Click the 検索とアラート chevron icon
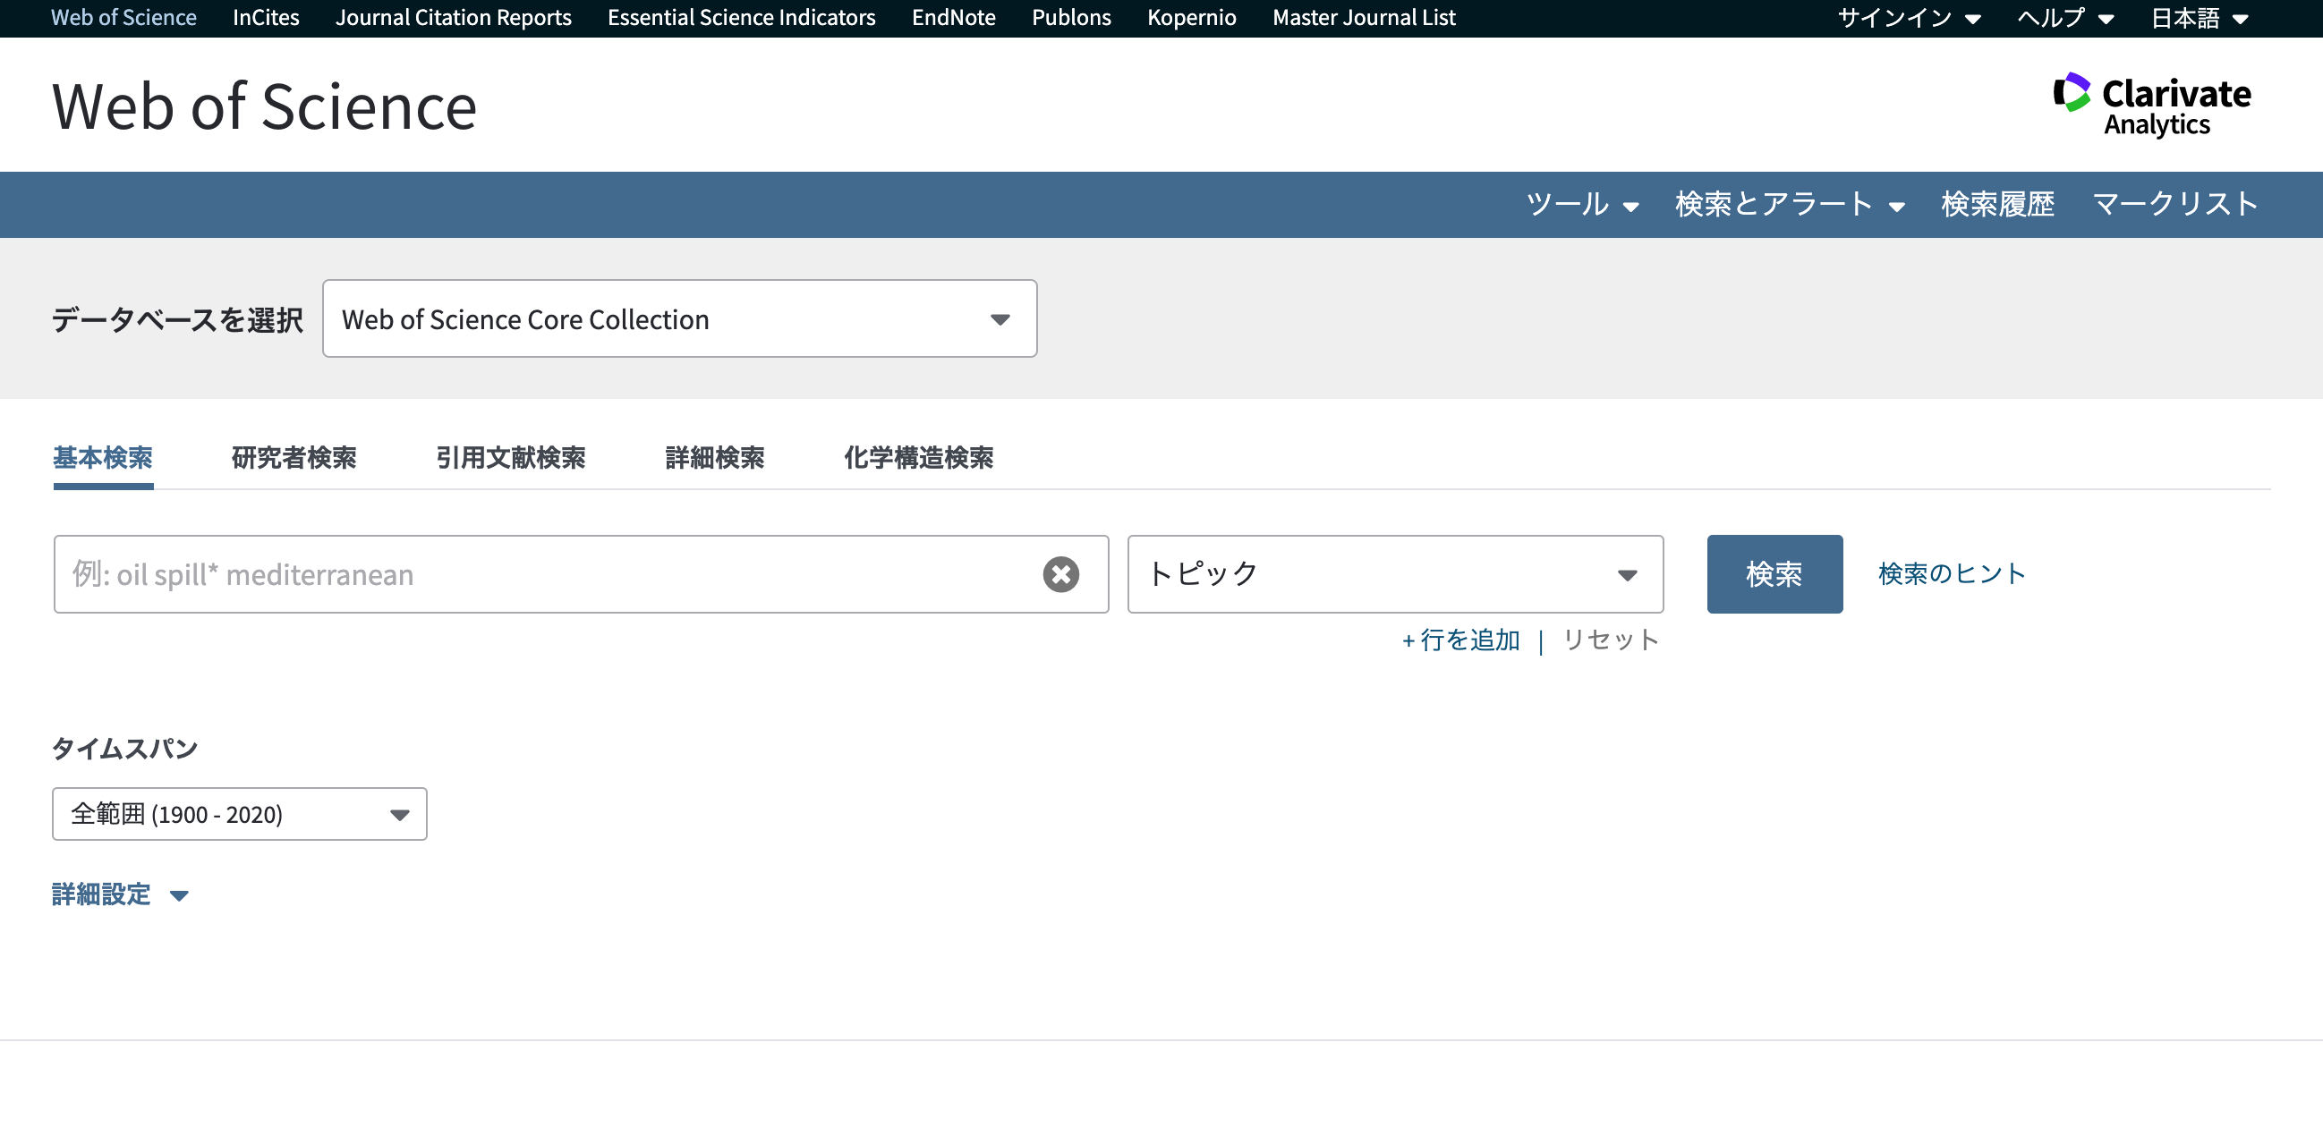 pos(1898,207)
